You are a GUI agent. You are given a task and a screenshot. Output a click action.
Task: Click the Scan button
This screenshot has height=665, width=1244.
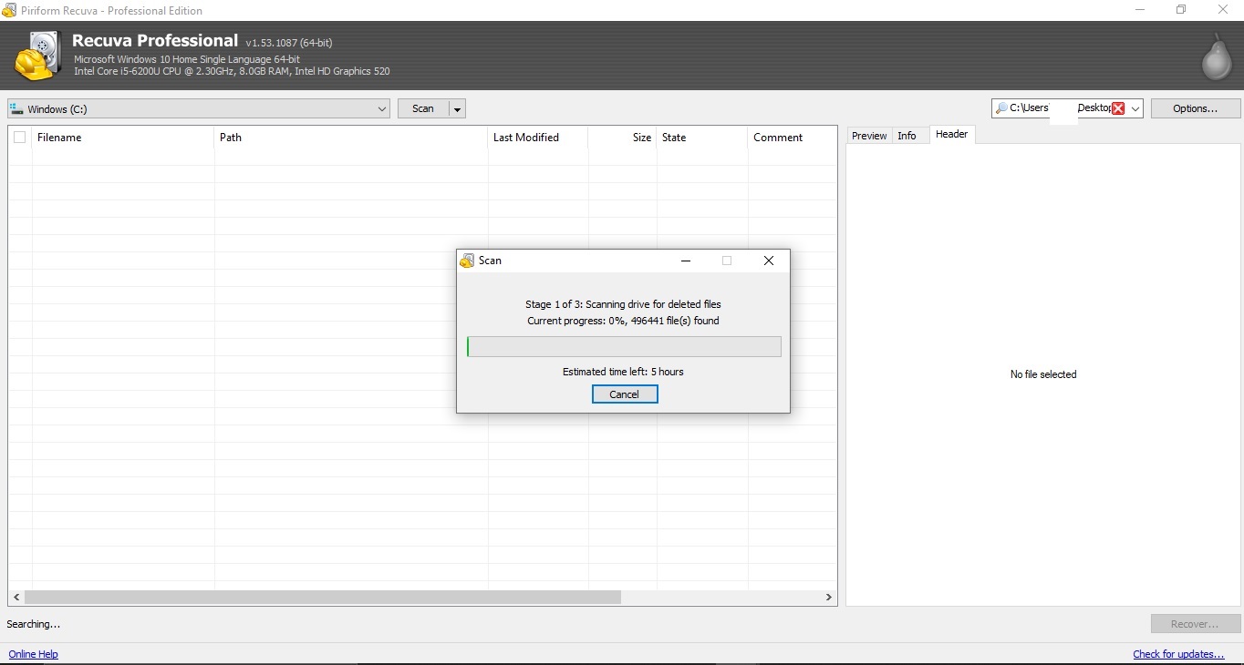click(423, 108)
